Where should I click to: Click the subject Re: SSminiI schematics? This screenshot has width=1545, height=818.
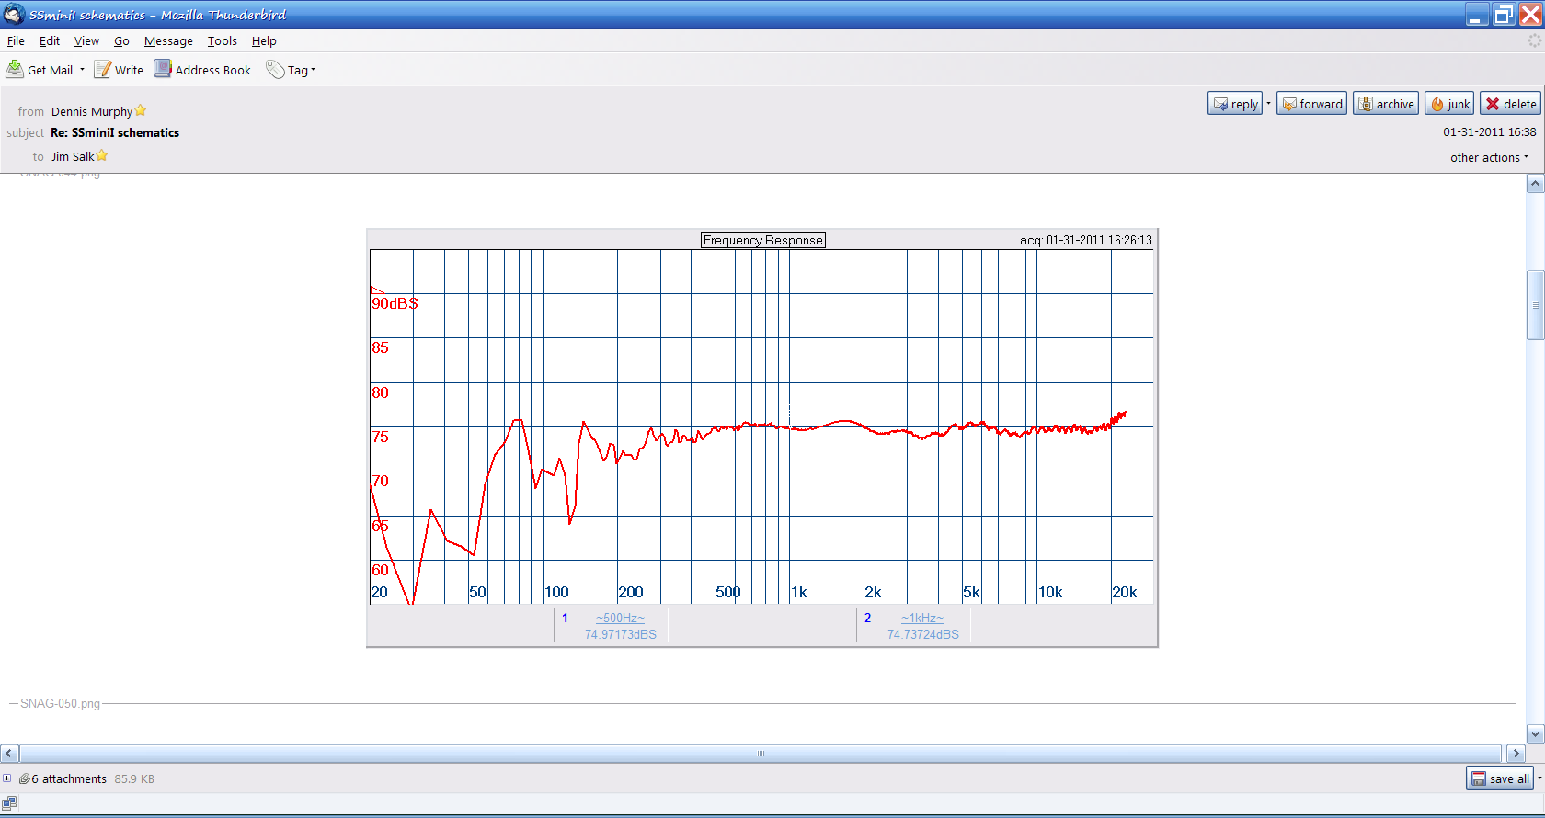click(x=115, y=132)
